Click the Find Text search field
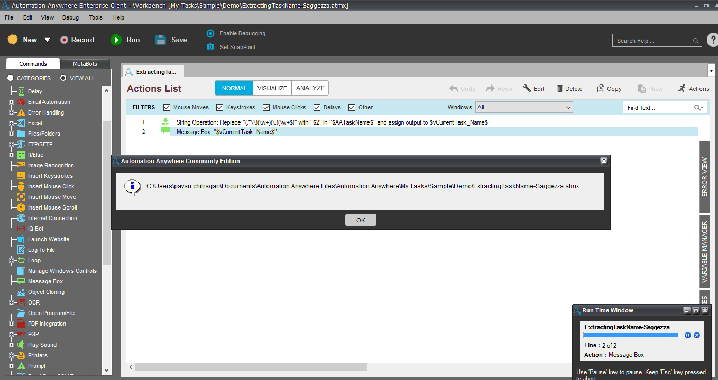Screen dimensions: 718x380 pos(665,108)
